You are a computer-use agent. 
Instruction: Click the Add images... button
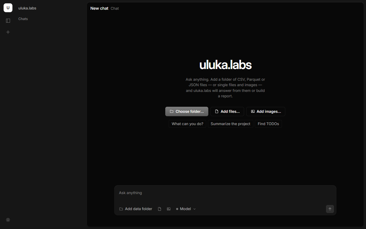point(266,111)
